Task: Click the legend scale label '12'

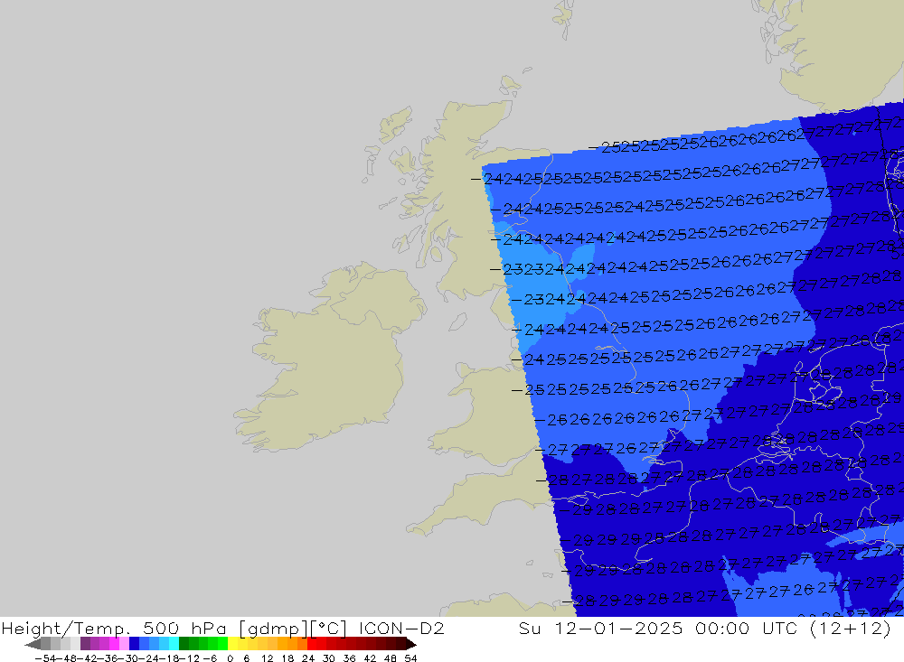Action: [x=267, y=658]
